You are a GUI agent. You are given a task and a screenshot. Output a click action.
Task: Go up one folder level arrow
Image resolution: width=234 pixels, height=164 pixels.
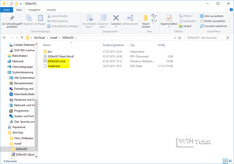pyautogui.click(x=22, y=38)
